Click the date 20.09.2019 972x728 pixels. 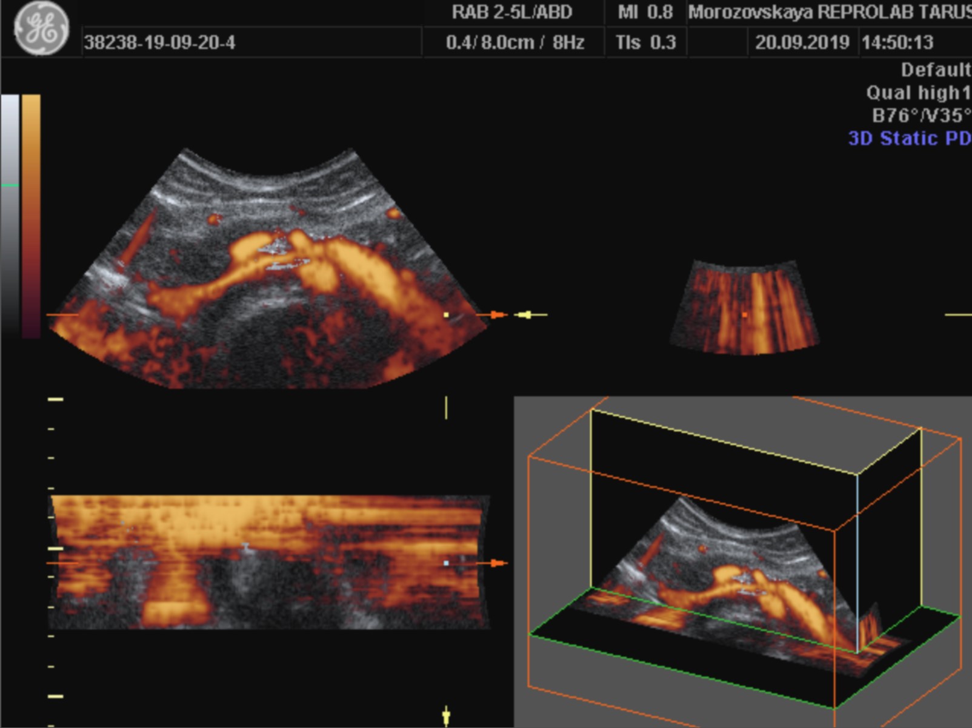802,42
